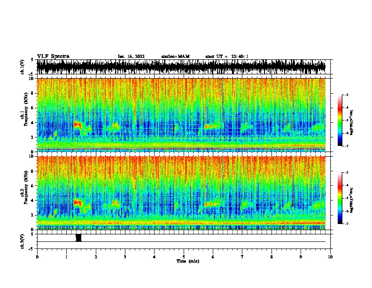Click the ch.1 frequency axis "6" tick label
The width and height of the screenshot is (372, 288).
[32, 108]
